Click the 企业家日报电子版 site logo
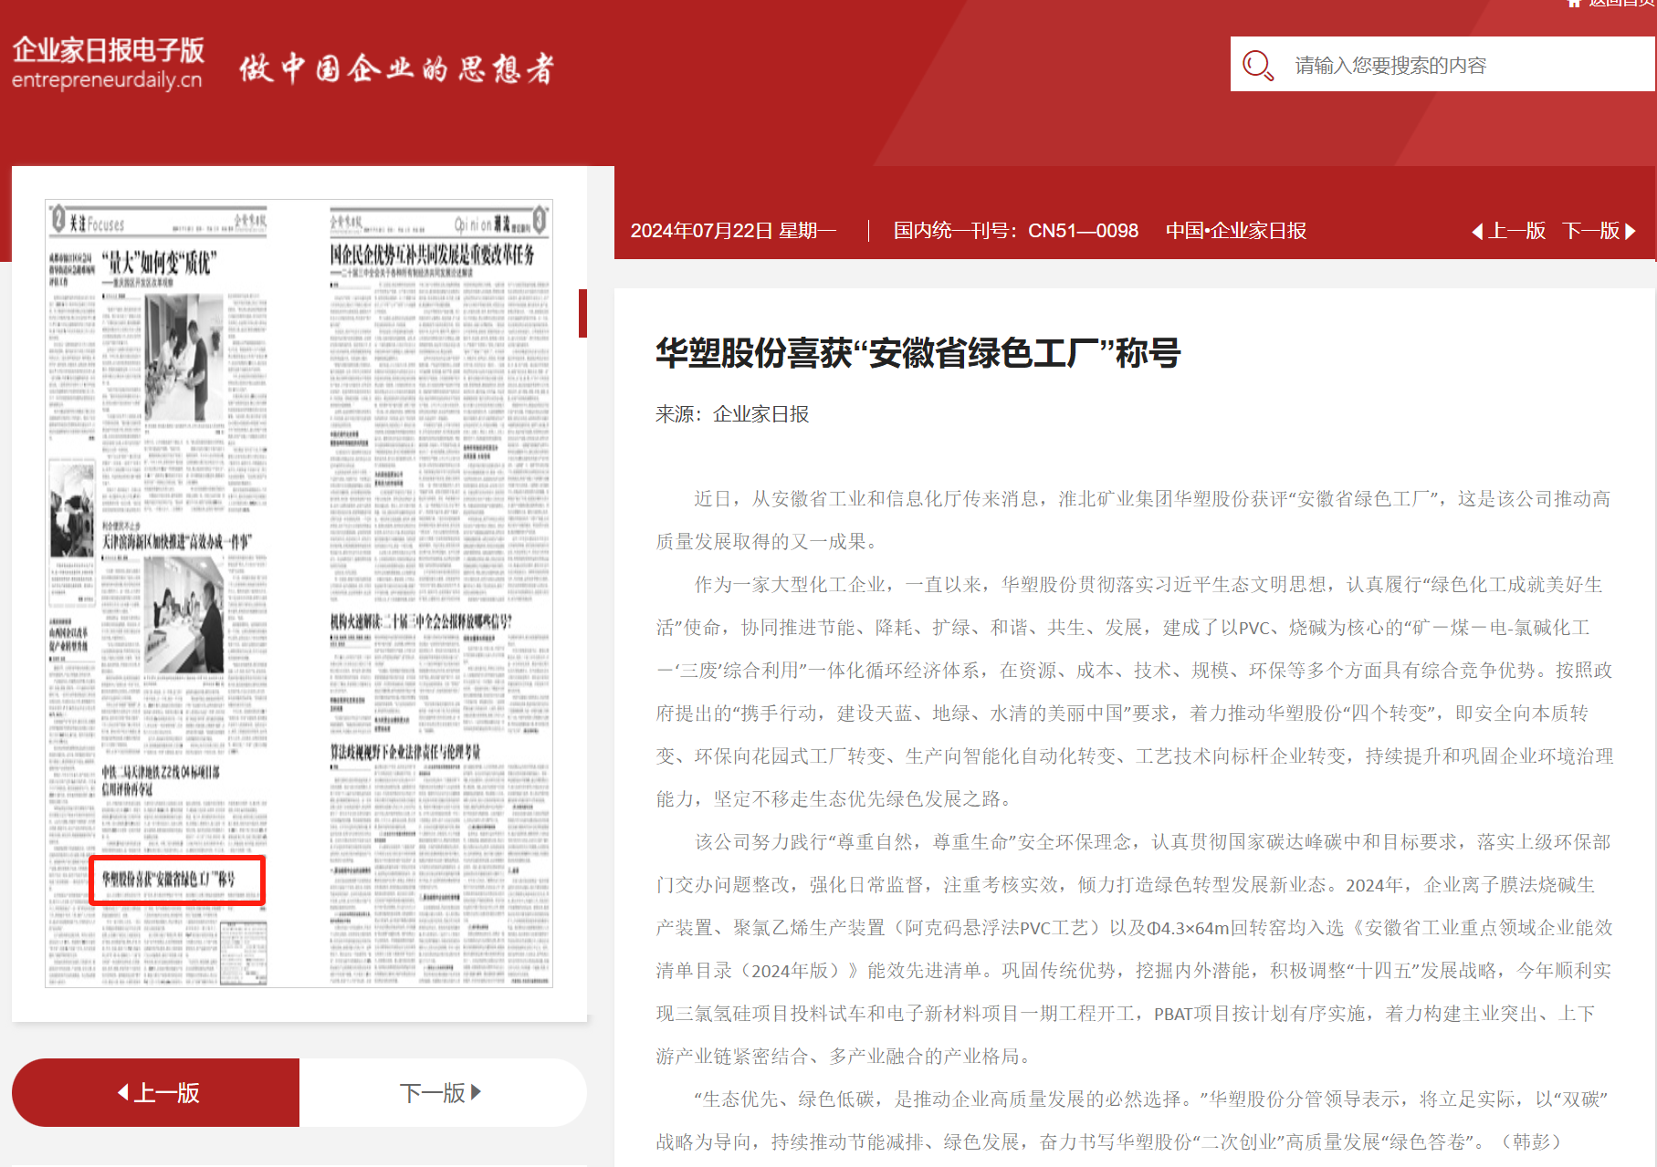Image resolution: width=1657 pixels, height=1167 pixels. click(x=107, y=63)
